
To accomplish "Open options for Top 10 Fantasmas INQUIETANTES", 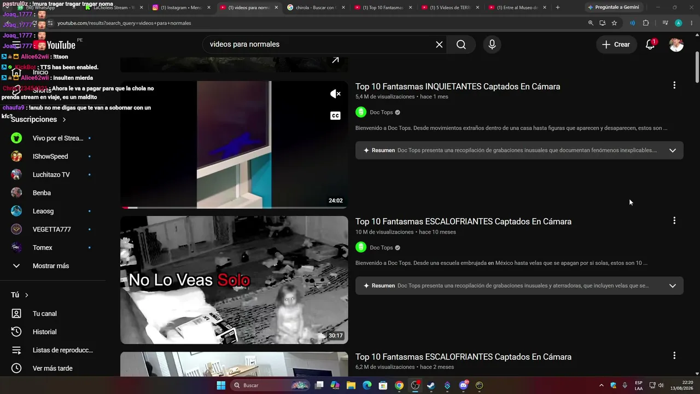I will pos(674,85).
